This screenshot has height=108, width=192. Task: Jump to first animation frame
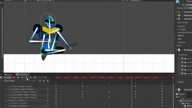click(18, 77)
